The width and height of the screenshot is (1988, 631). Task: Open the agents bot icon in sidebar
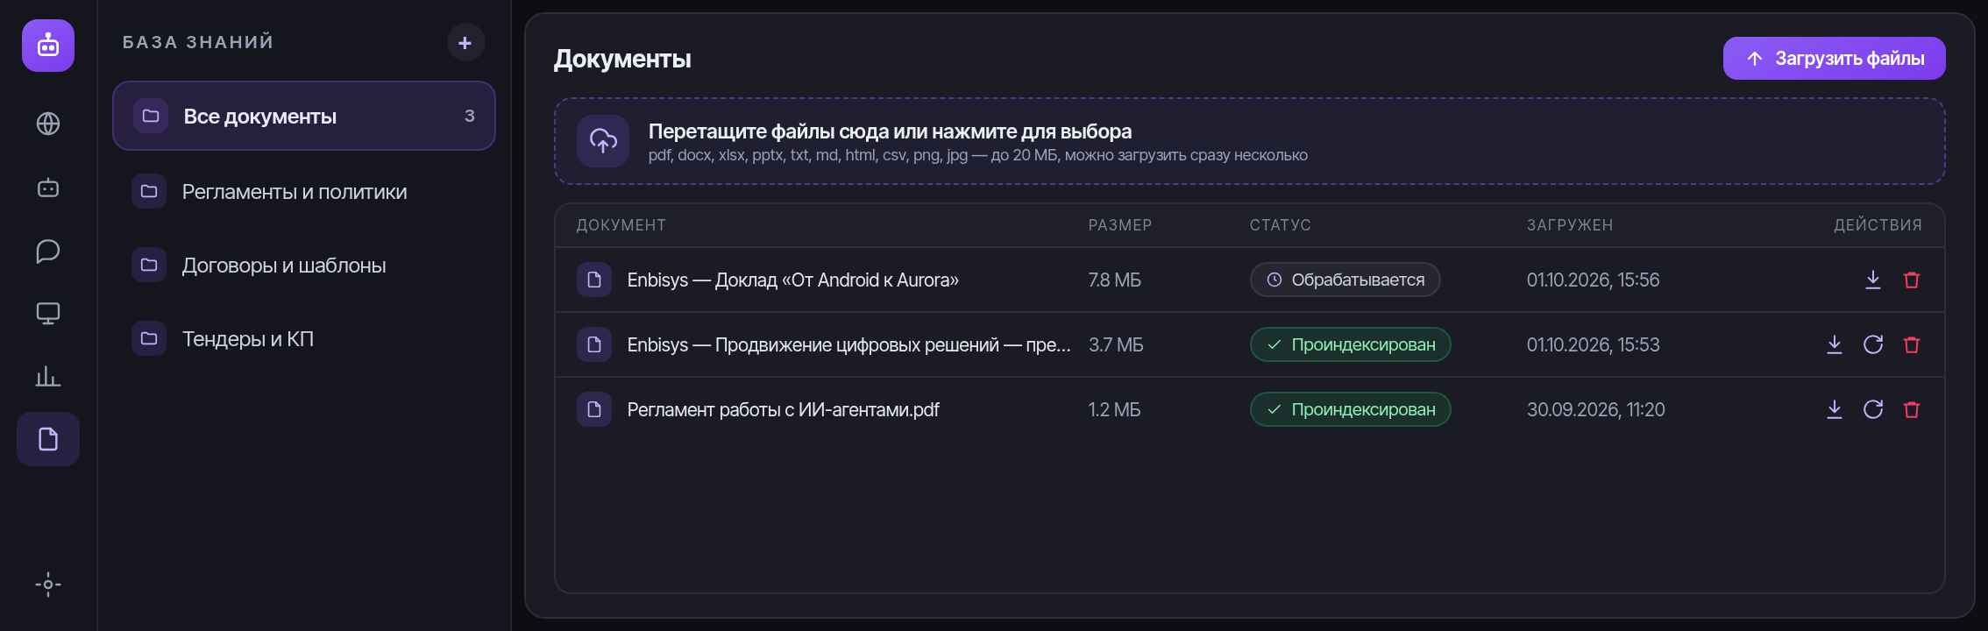[48, 188]
